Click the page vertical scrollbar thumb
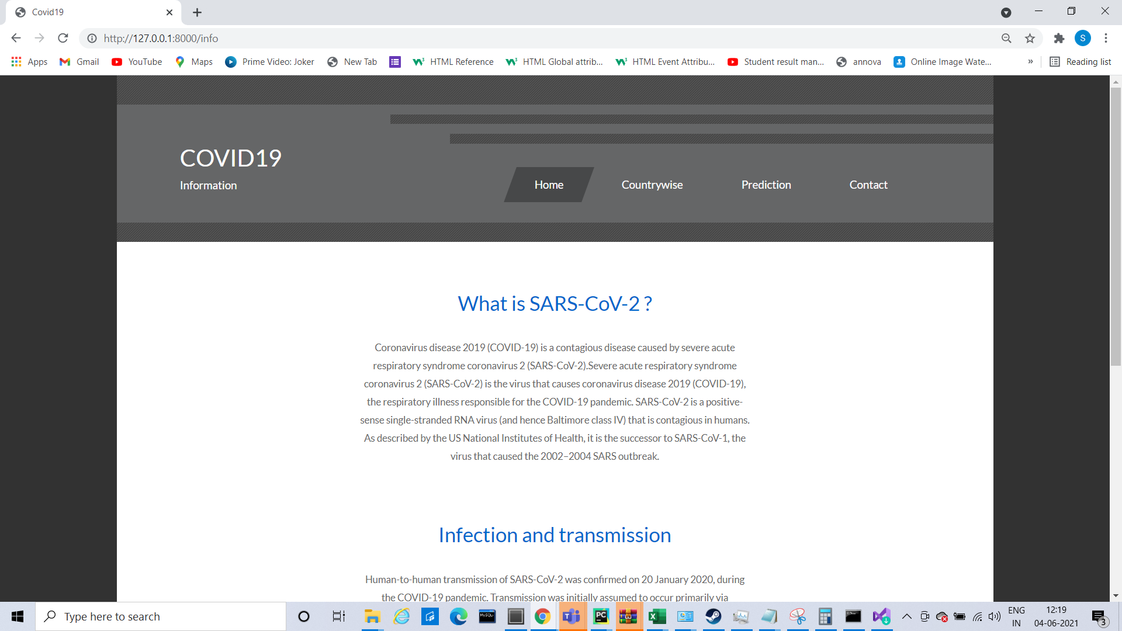This screenshot has width=1122, height=631. click(x=1116, y=228)
